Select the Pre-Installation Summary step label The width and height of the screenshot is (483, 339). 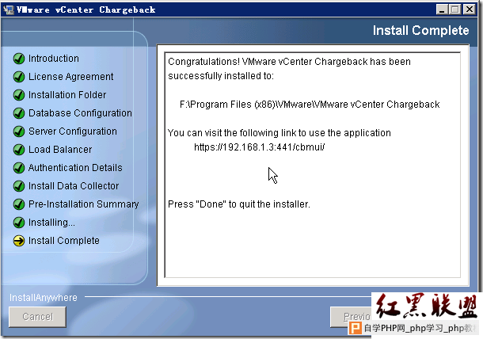tap(83, 204)
